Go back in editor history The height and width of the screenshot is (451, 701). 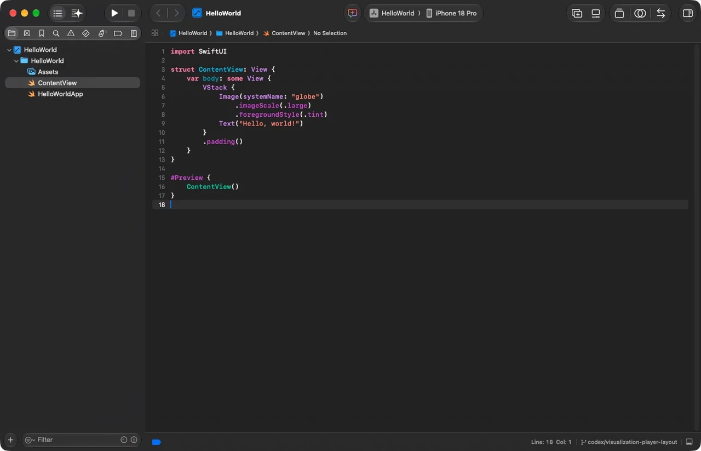coord(158,13)
